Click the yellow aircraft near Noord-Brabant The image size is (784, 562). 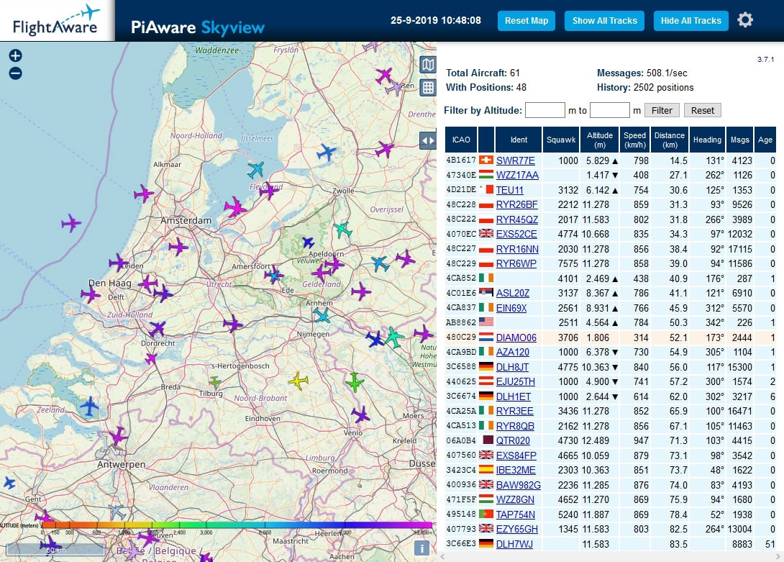(x=298, y=380)
